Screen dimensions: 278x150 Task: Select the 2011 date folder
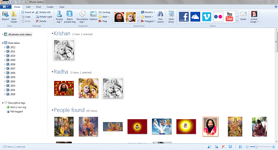(11, 52)
